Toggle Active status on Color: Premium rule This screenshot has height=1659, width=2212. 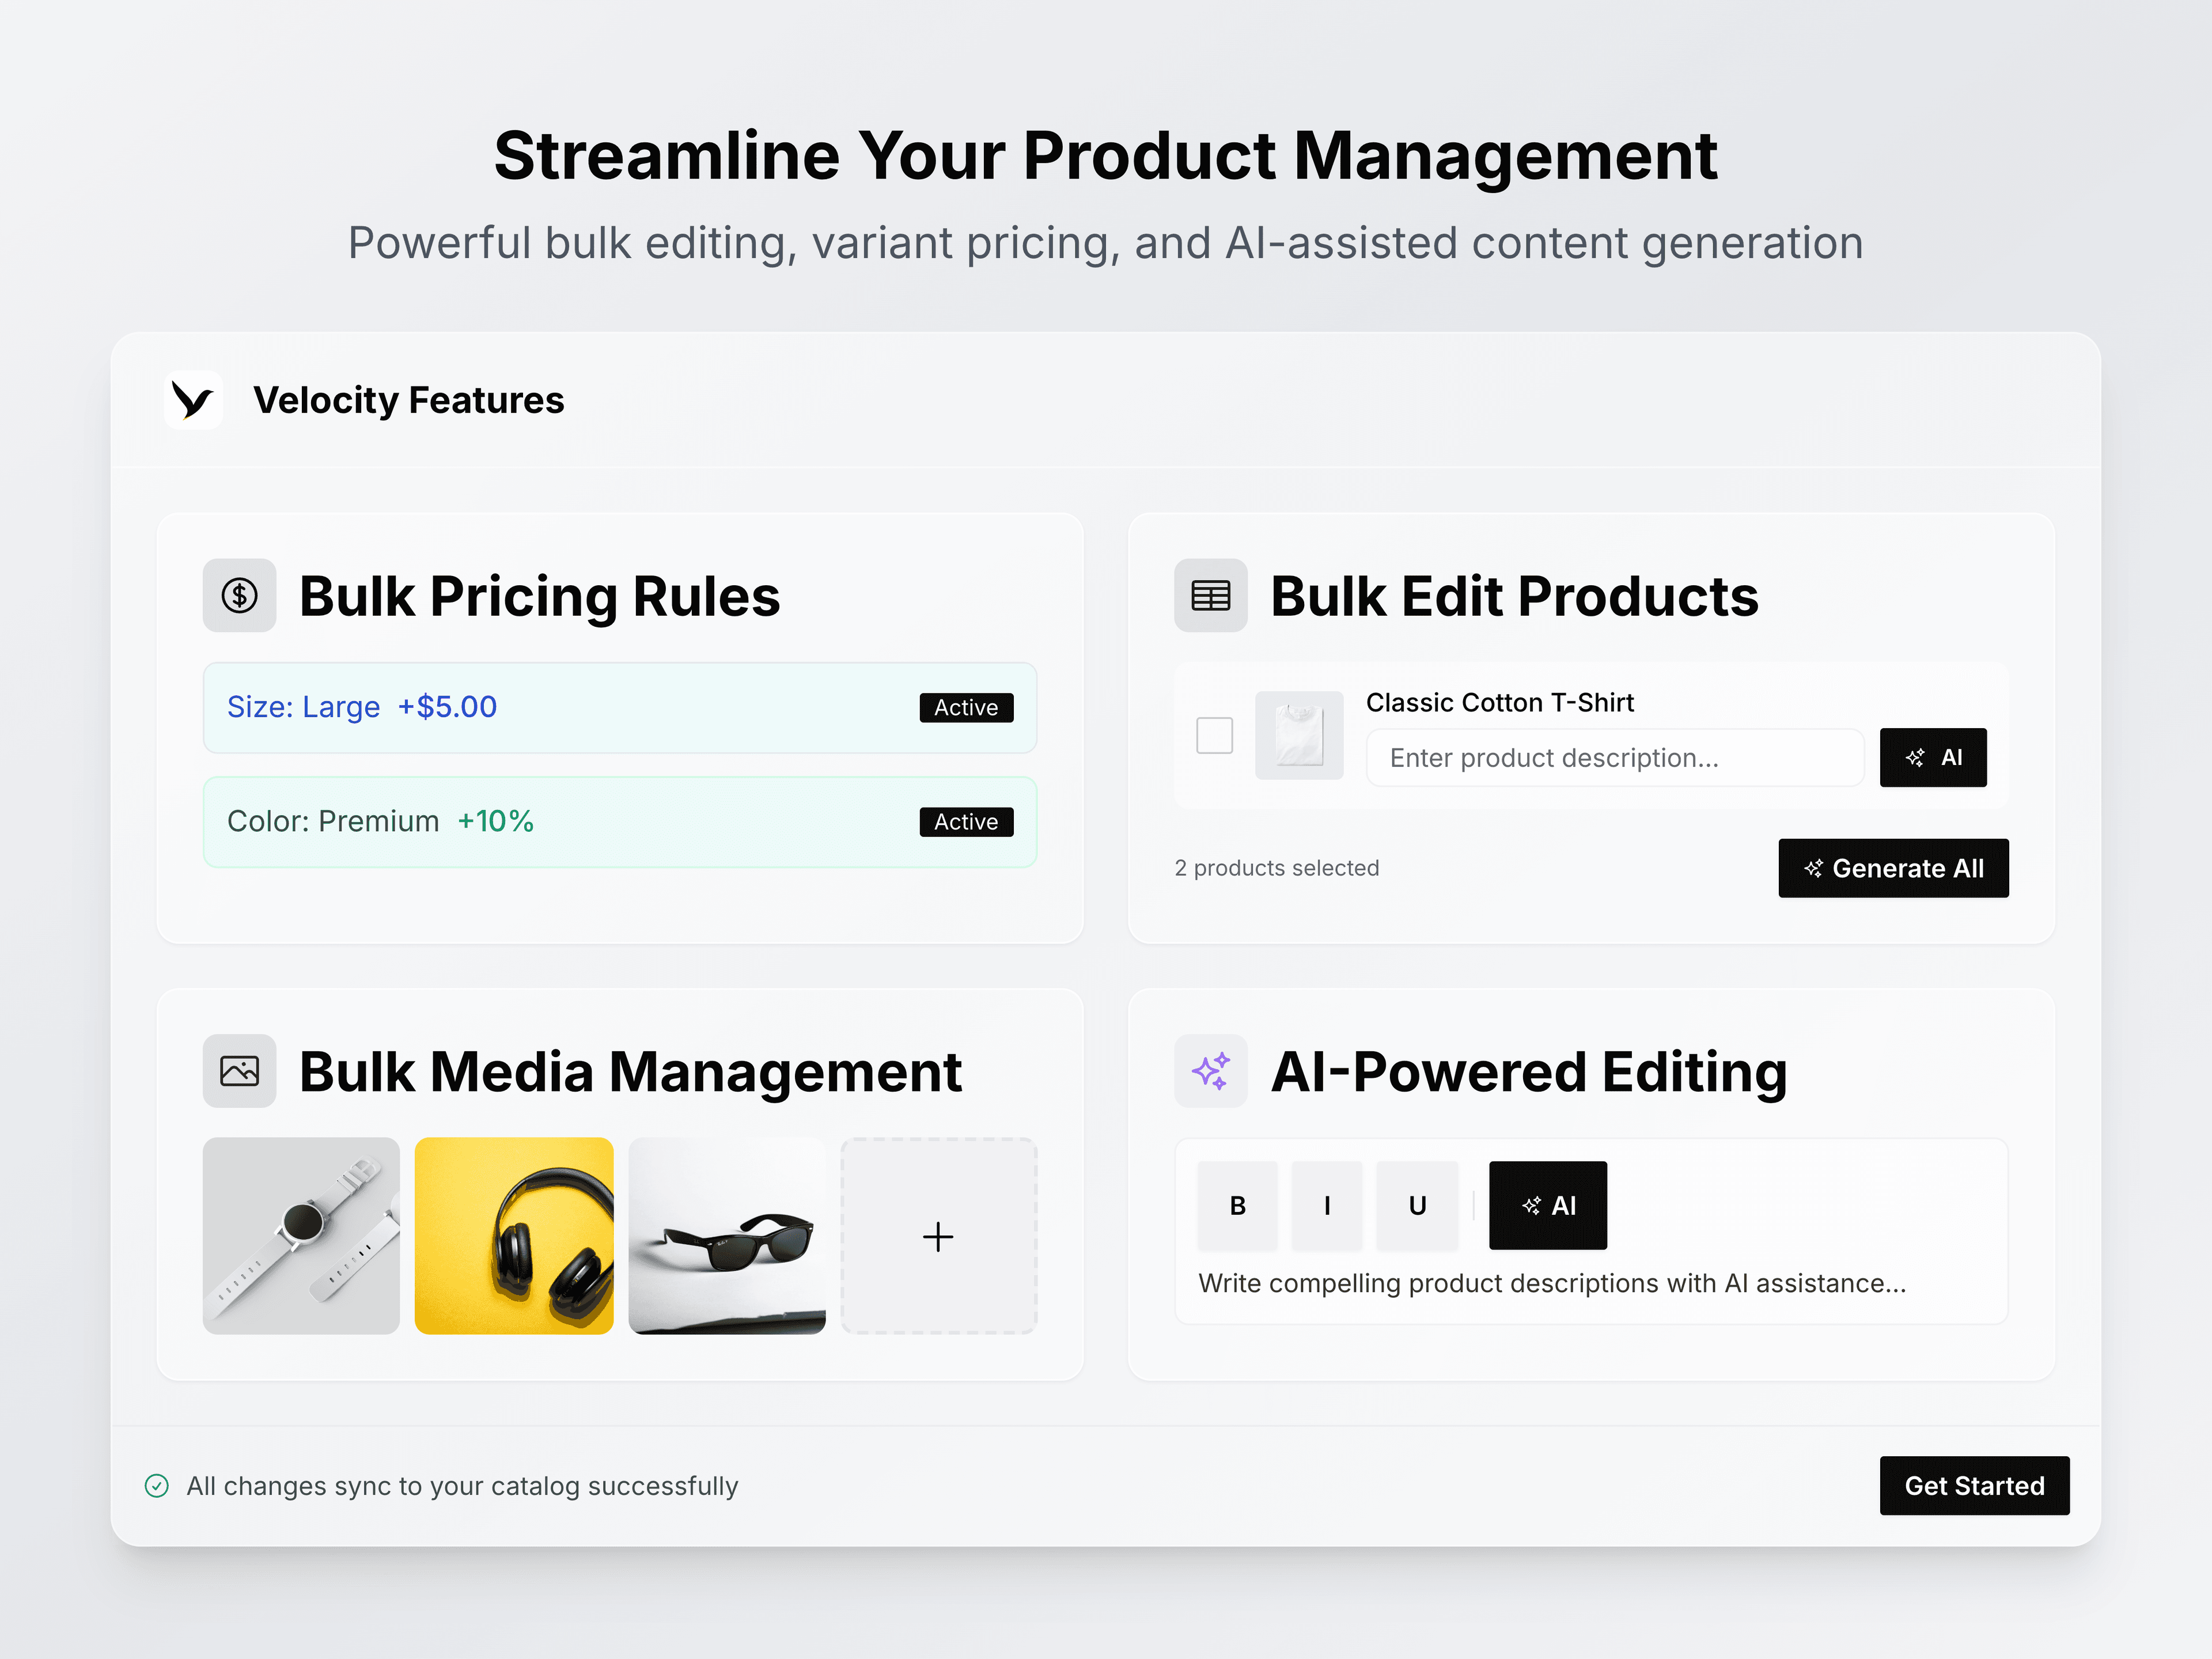point(965,821)
